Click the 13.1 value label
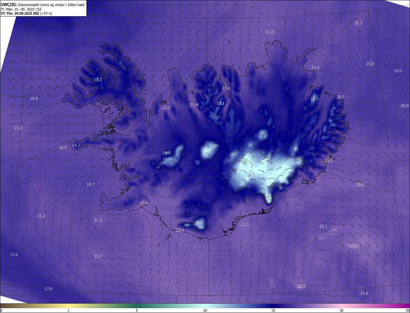The image size is (410, 313). 220,103
